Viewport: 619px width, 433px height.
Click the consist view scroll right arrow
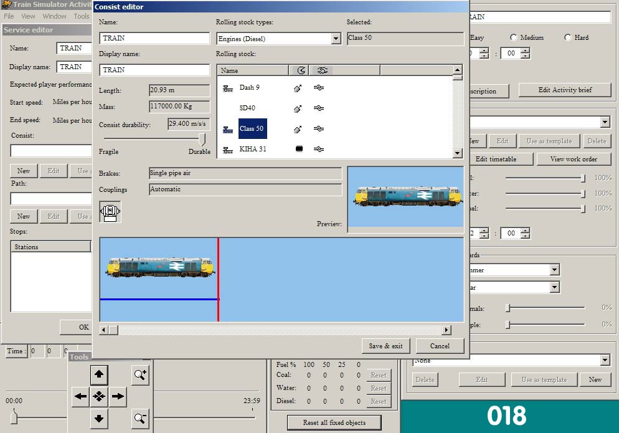click(446, 330)
